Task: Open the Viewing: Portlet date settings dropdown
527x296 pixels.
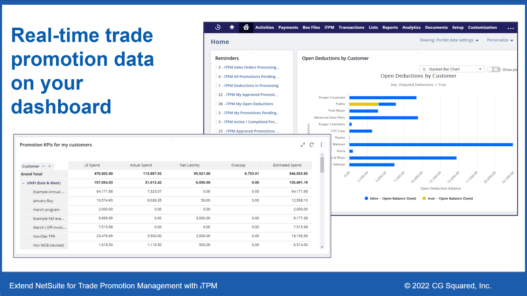Action: 449,40
